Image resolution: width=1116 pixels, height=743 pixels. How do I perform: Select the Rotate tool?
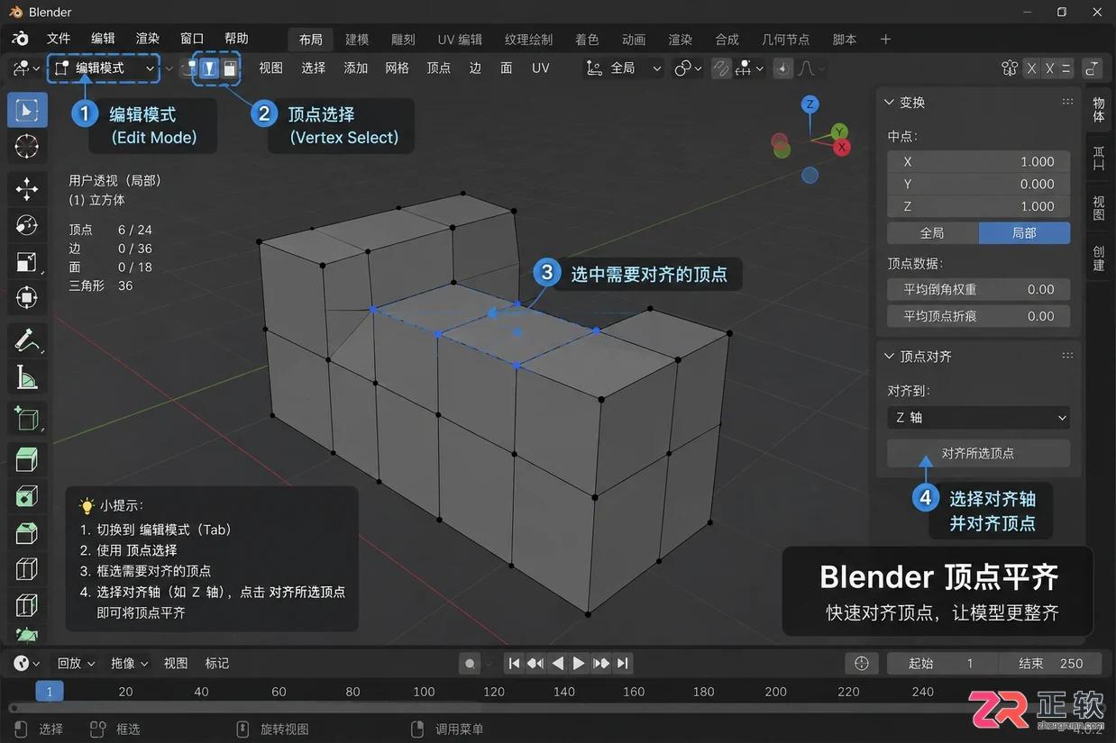coord(27,225)
